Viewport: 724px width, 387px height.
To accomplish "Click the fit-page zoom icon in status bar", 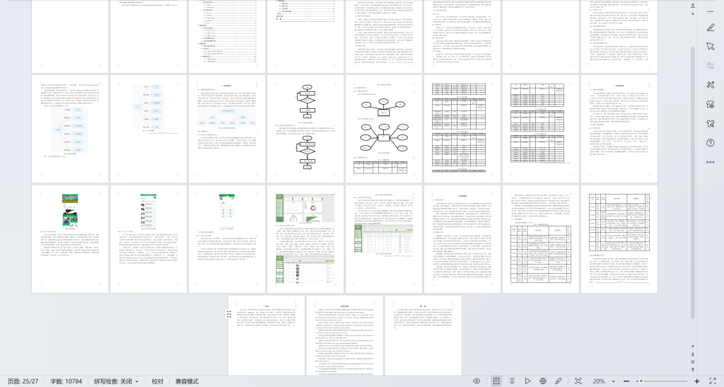I will 578,381.
